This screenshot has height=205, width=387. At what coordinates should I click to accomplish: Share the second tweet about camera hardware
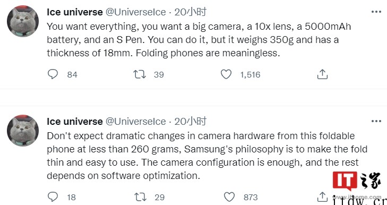coord(322,197)
